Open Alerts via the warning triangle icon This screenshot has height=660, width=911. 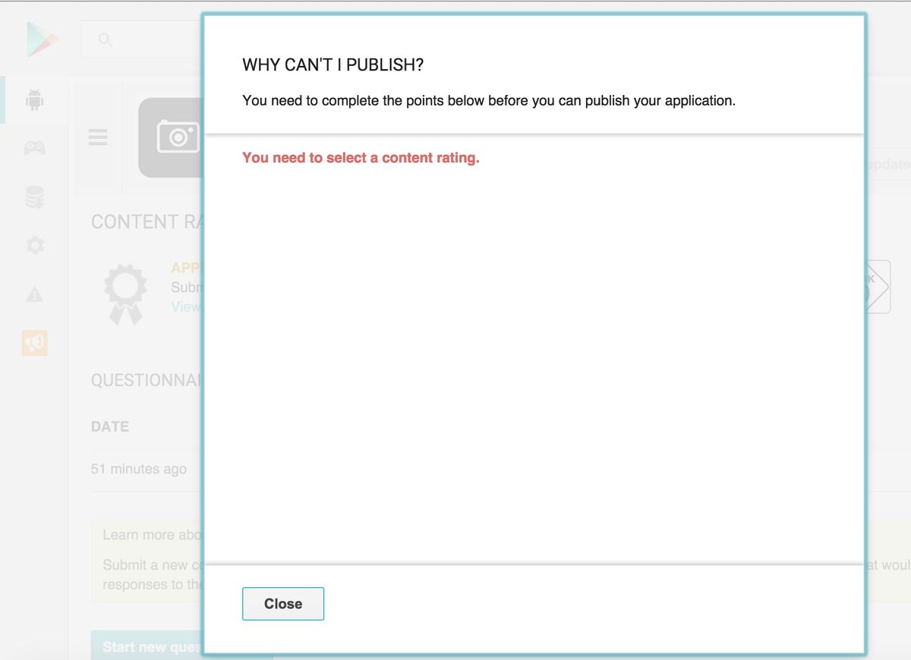click(x=34, y=295)
